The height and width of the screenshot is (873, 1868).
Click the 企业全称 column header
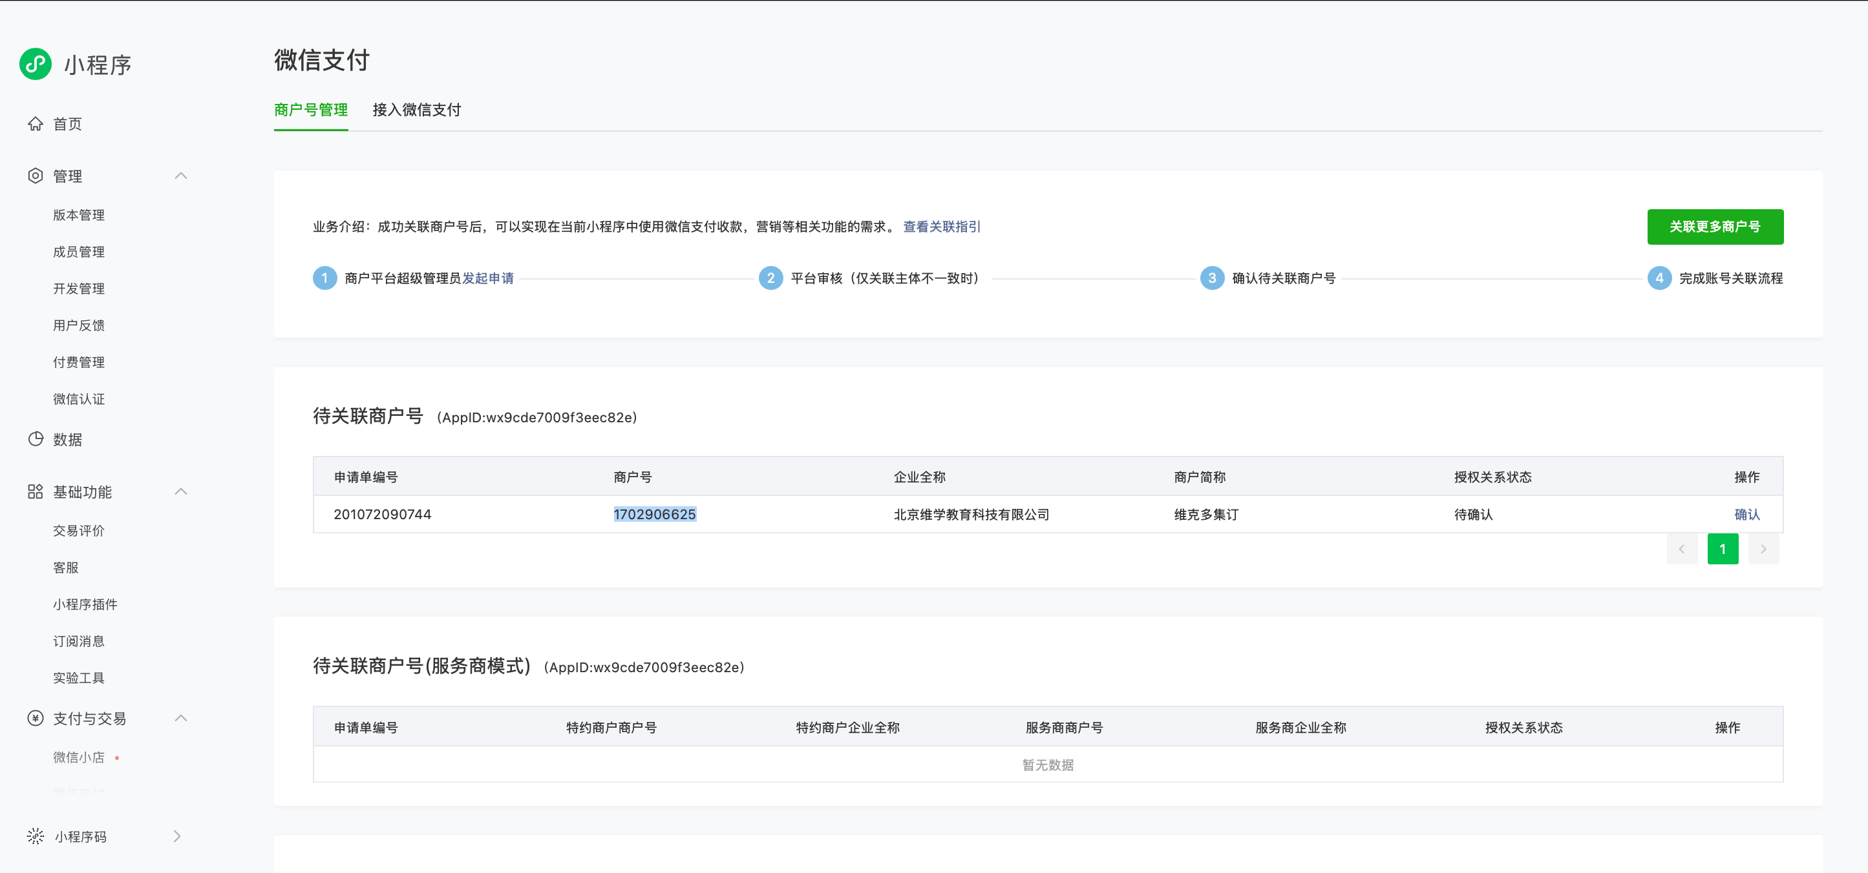tap(920, 477)
